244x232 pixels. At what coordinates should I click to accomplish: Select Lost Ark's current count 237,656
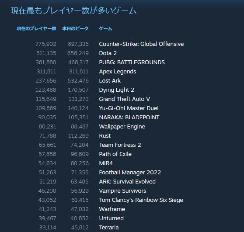click(46, 81)
